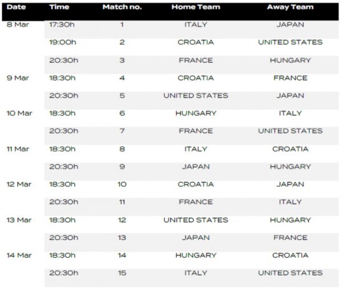Screen dimensions: 342x297
Task: Click the 19:00h time entry
Action: coord(63,42)
